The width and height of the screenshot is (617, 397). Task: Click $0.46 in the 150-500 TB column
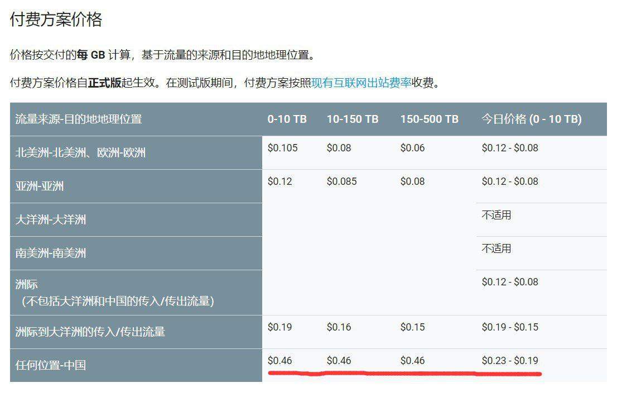(412, 360)
